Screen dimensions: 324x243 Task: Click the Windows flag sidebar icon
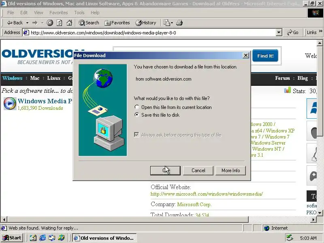pos(311,109)
